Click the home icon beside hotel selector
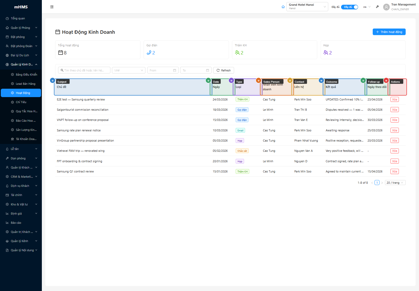This screenshot has height=291, width=419. click(x=283, y=7)
